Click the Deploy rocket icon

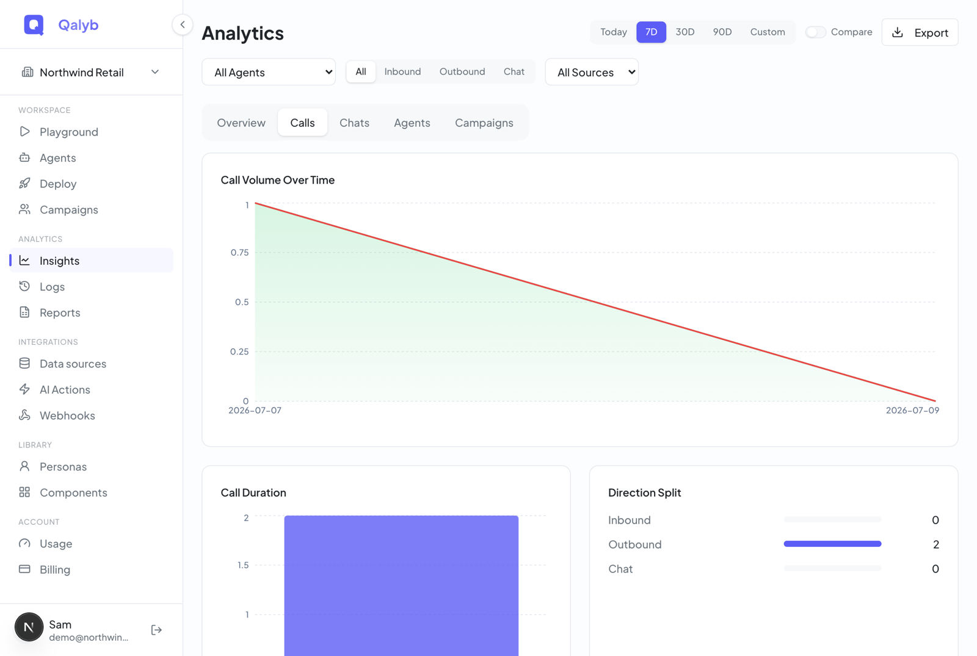point(24,184)
